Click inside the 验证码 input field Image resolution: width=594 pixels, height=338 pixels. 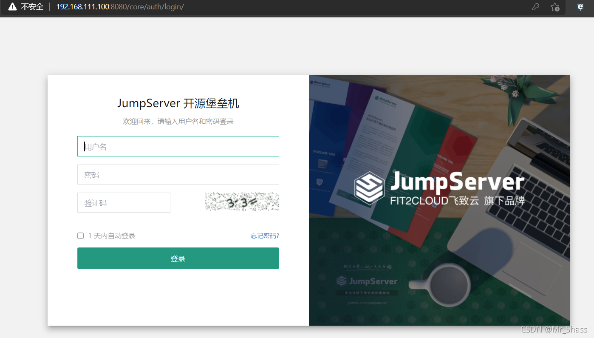pyautogui.click(x=124, y=202)
